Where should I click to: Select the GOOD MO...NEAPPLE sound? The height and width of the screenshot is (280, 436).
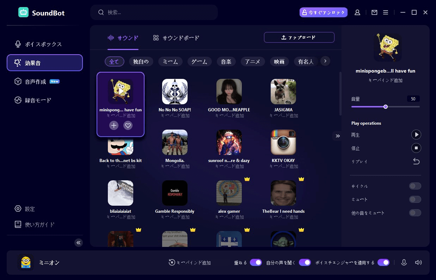(x=229, y=92)
